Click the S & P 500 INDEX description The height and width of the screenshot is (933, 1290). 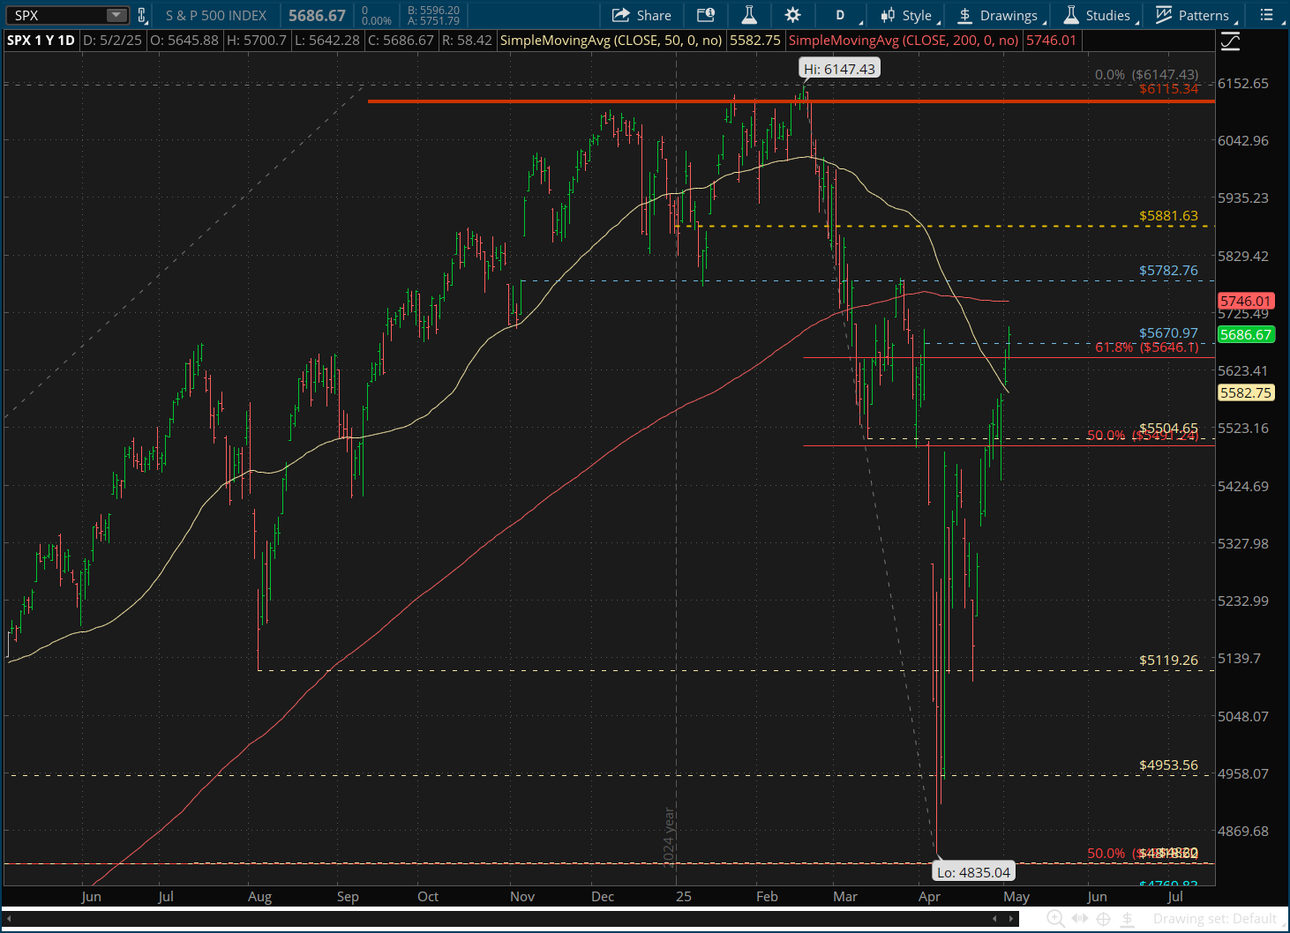click(216, 15)
